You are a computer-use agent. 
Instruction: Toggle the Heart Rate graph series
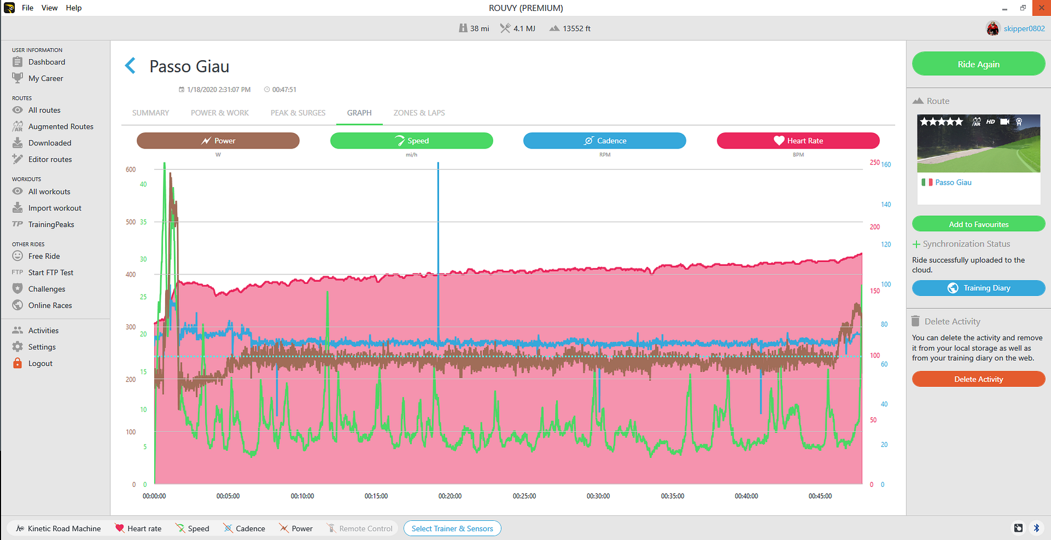(798, 141)
